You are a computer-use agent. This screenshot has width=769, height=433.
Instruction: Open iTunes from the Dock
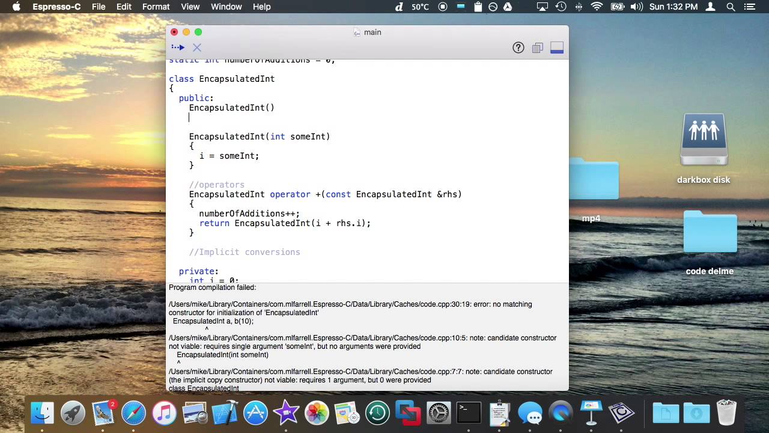pos(164,413)
